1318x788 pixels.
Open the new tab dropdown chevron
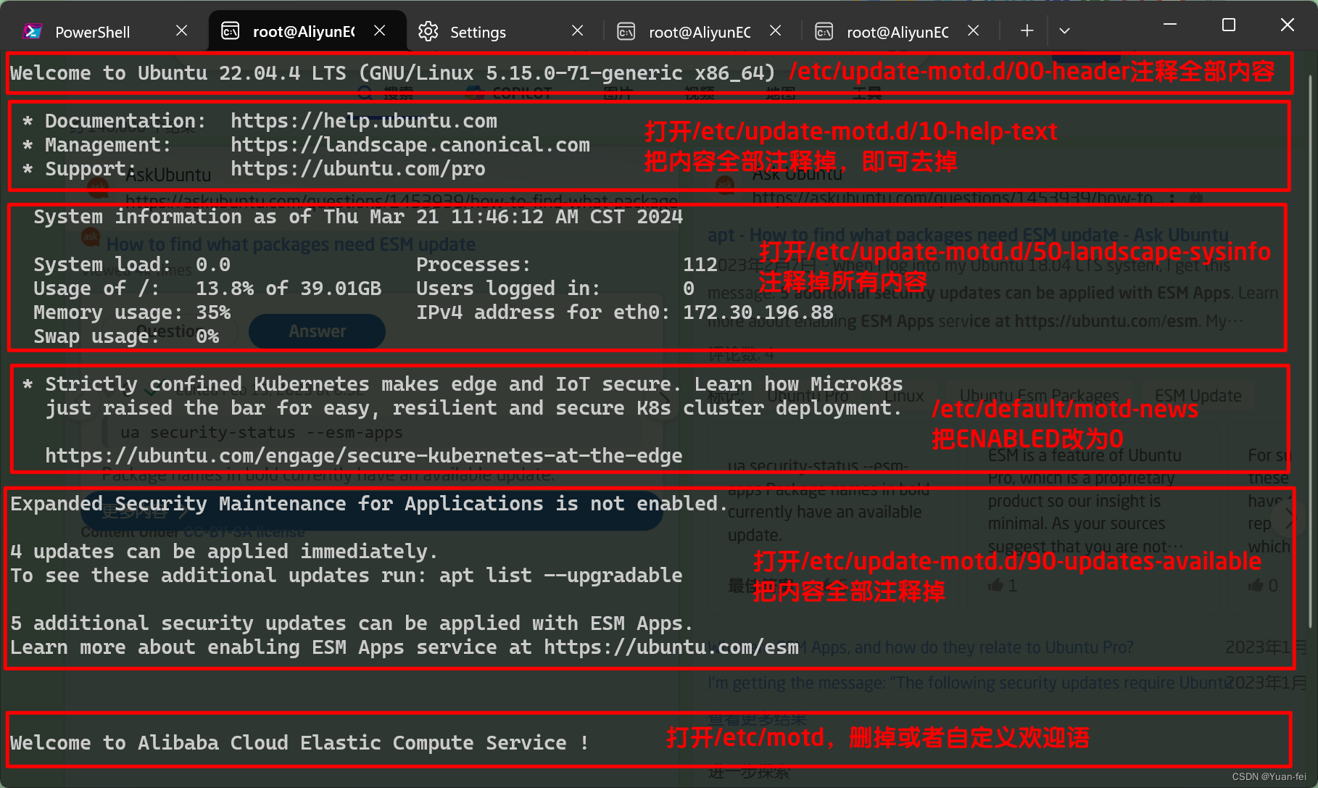(x=1064, y=30)
